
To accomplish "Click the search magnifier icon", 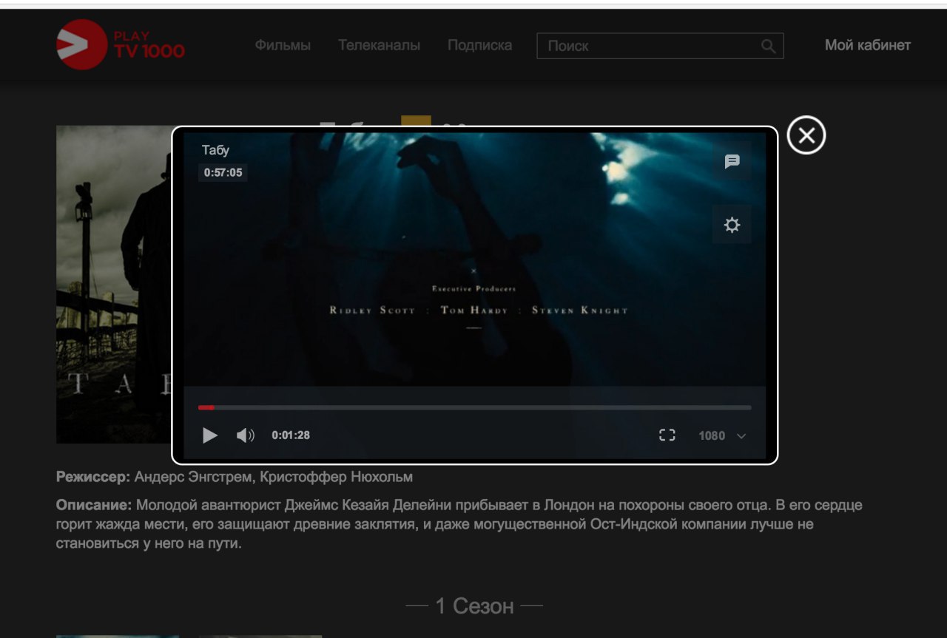I will tap(769, 46).
